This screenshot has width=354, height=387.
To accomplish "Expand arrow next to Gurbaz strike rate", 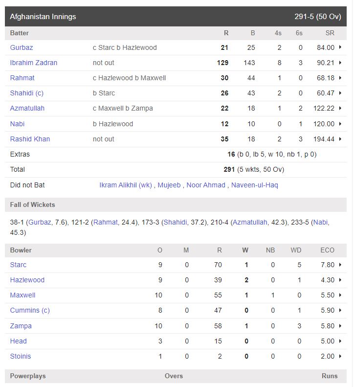I will (340, 47).
